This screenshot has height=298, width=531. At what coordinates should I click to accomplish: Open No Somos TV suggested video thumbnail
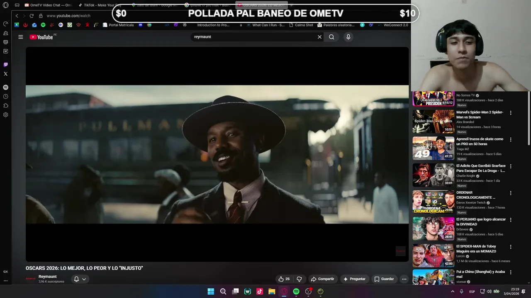[433, 99]
